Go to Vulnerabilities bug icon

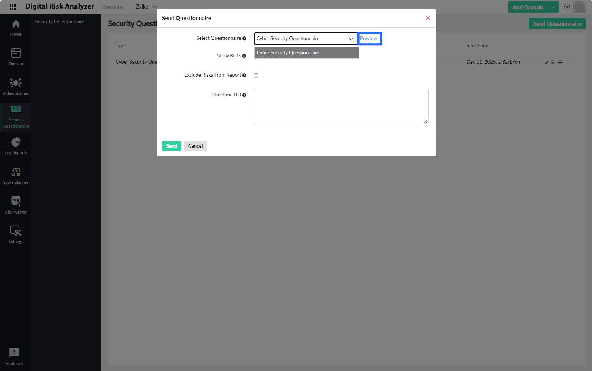point(16,83)
